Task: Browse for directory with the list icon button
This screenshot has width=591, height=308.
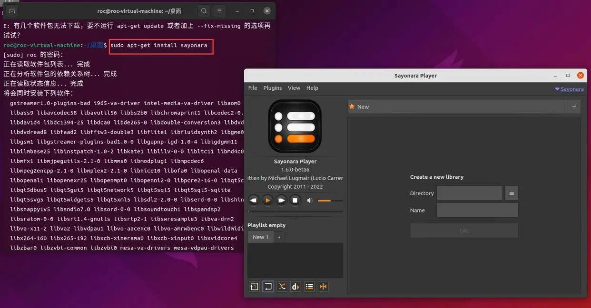Action: click(512, 193)
